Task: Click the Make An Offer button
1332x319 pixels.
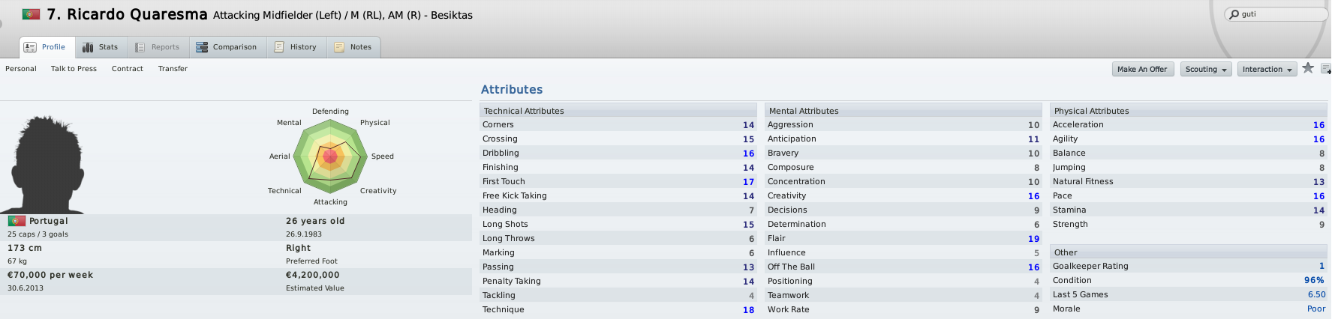Action: pyautogui.click(x=1142, y=70)
